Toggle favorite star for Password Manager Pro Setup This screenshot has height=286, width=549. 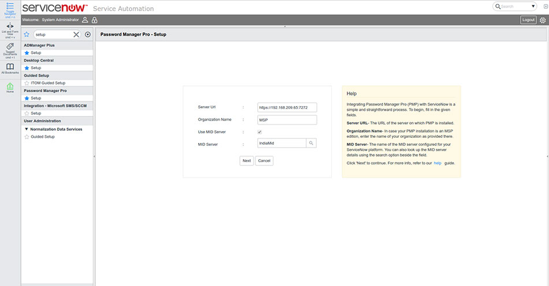pyautogui.click(x=27, y=98)
